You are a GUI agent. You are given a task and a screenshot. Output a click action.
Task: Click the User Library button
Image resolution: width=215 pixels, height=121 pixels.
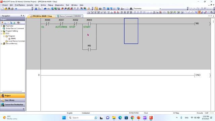[13, 100]
